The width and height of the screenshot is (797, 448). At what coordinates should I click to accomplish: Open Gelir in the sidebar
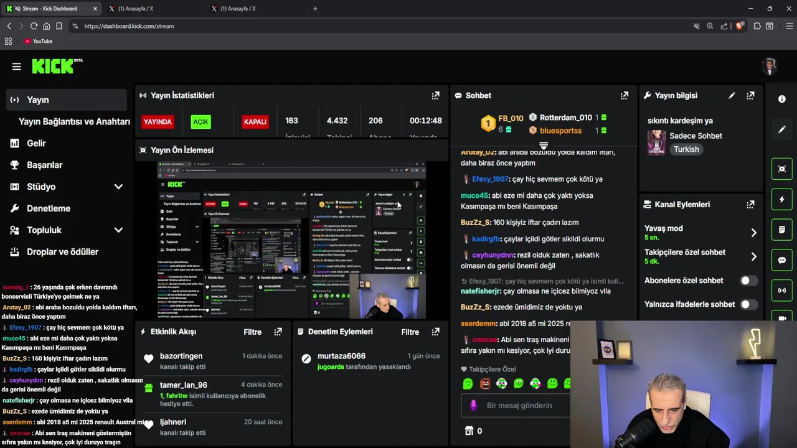click(x=36, y=143)
